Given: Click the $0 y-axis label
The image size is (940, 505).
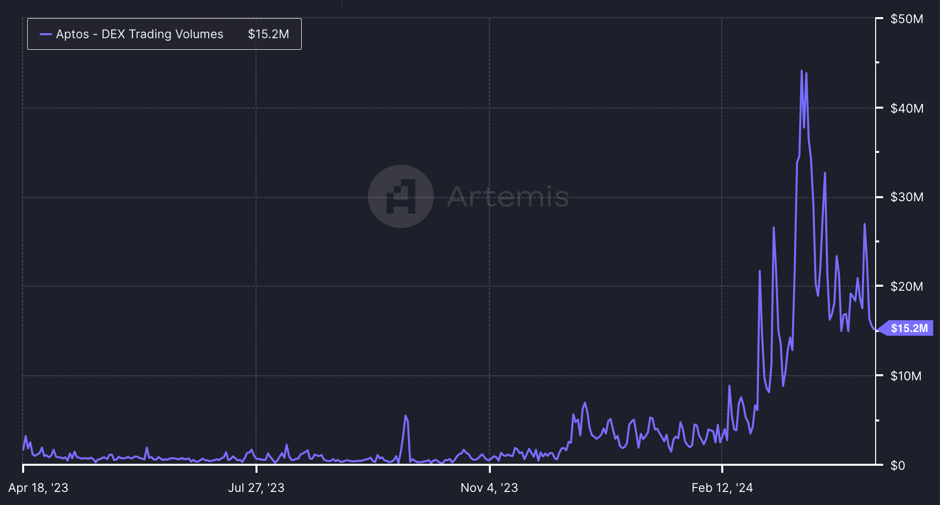Looking at the screenshot, I should (898, 466).
